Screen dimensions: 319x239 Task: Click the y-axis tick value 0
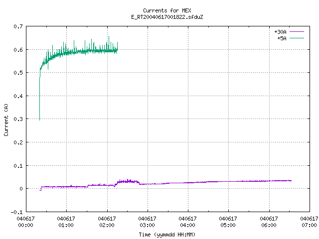21,189
